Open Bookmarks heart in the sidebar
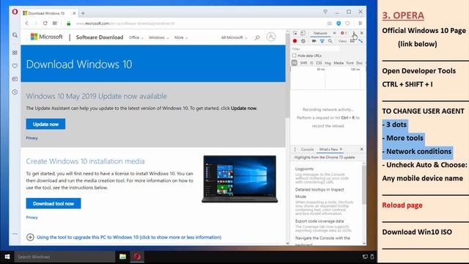Screen dimensions: 469x264 coord(15,66)
